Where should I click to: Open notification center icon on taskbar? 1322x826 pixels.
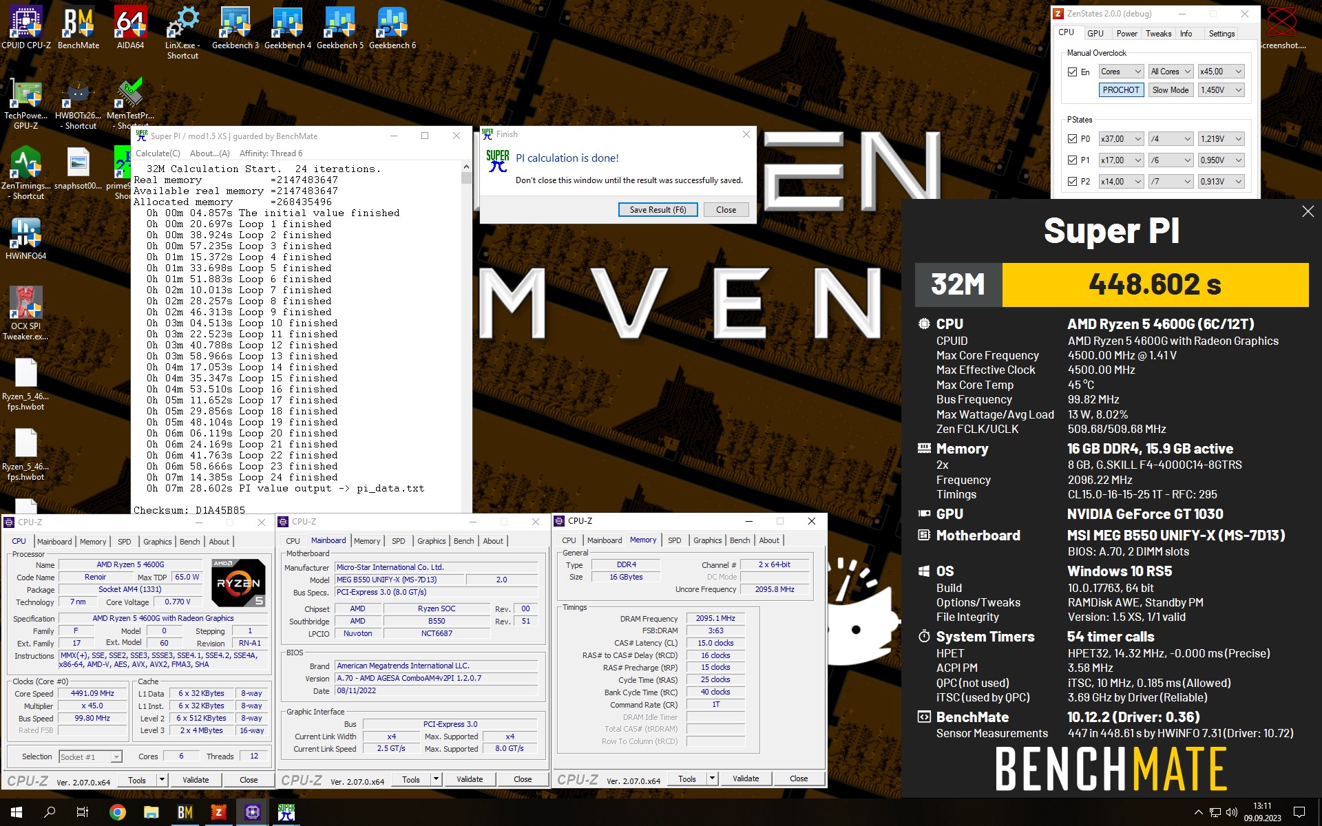(x=1299, y=812)
